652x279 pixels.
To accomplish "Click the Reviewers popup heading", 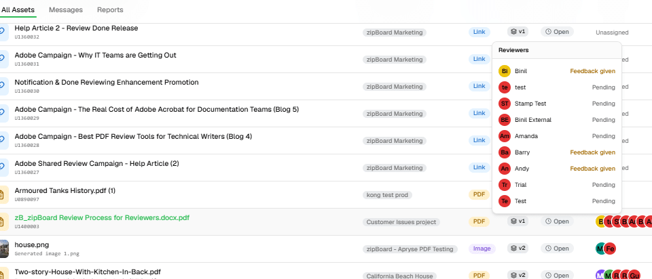I will click(x=513, y=50).
